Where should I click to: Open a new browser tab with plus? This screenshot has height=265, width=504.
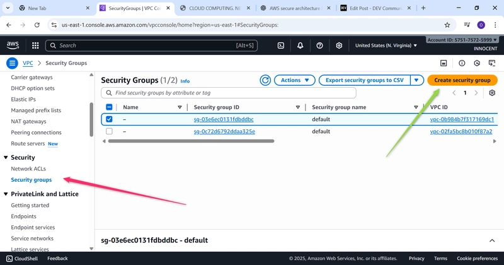(x=423, y=8)
